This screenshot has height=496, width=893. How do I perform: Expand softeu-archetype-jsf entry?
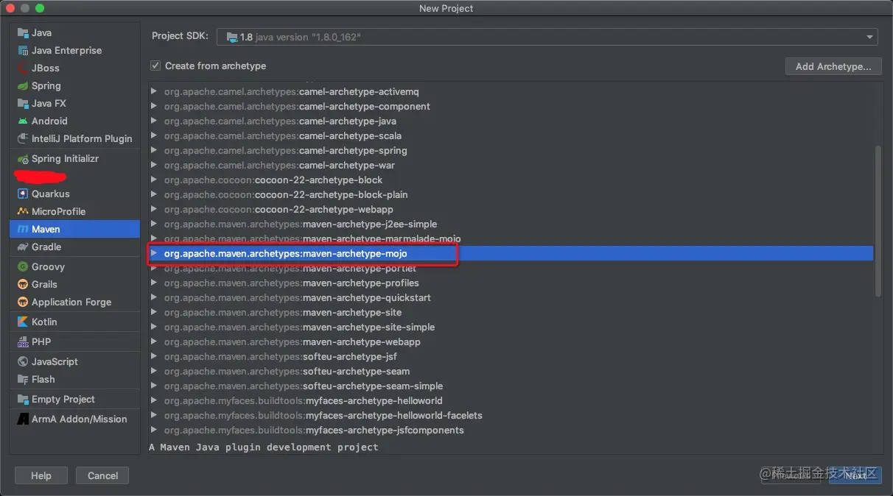(154, 357)
